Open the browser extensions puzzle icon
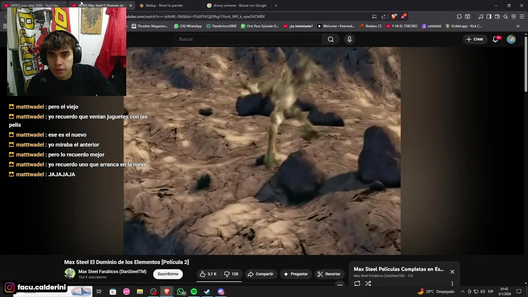 click(x=459, y=16)
